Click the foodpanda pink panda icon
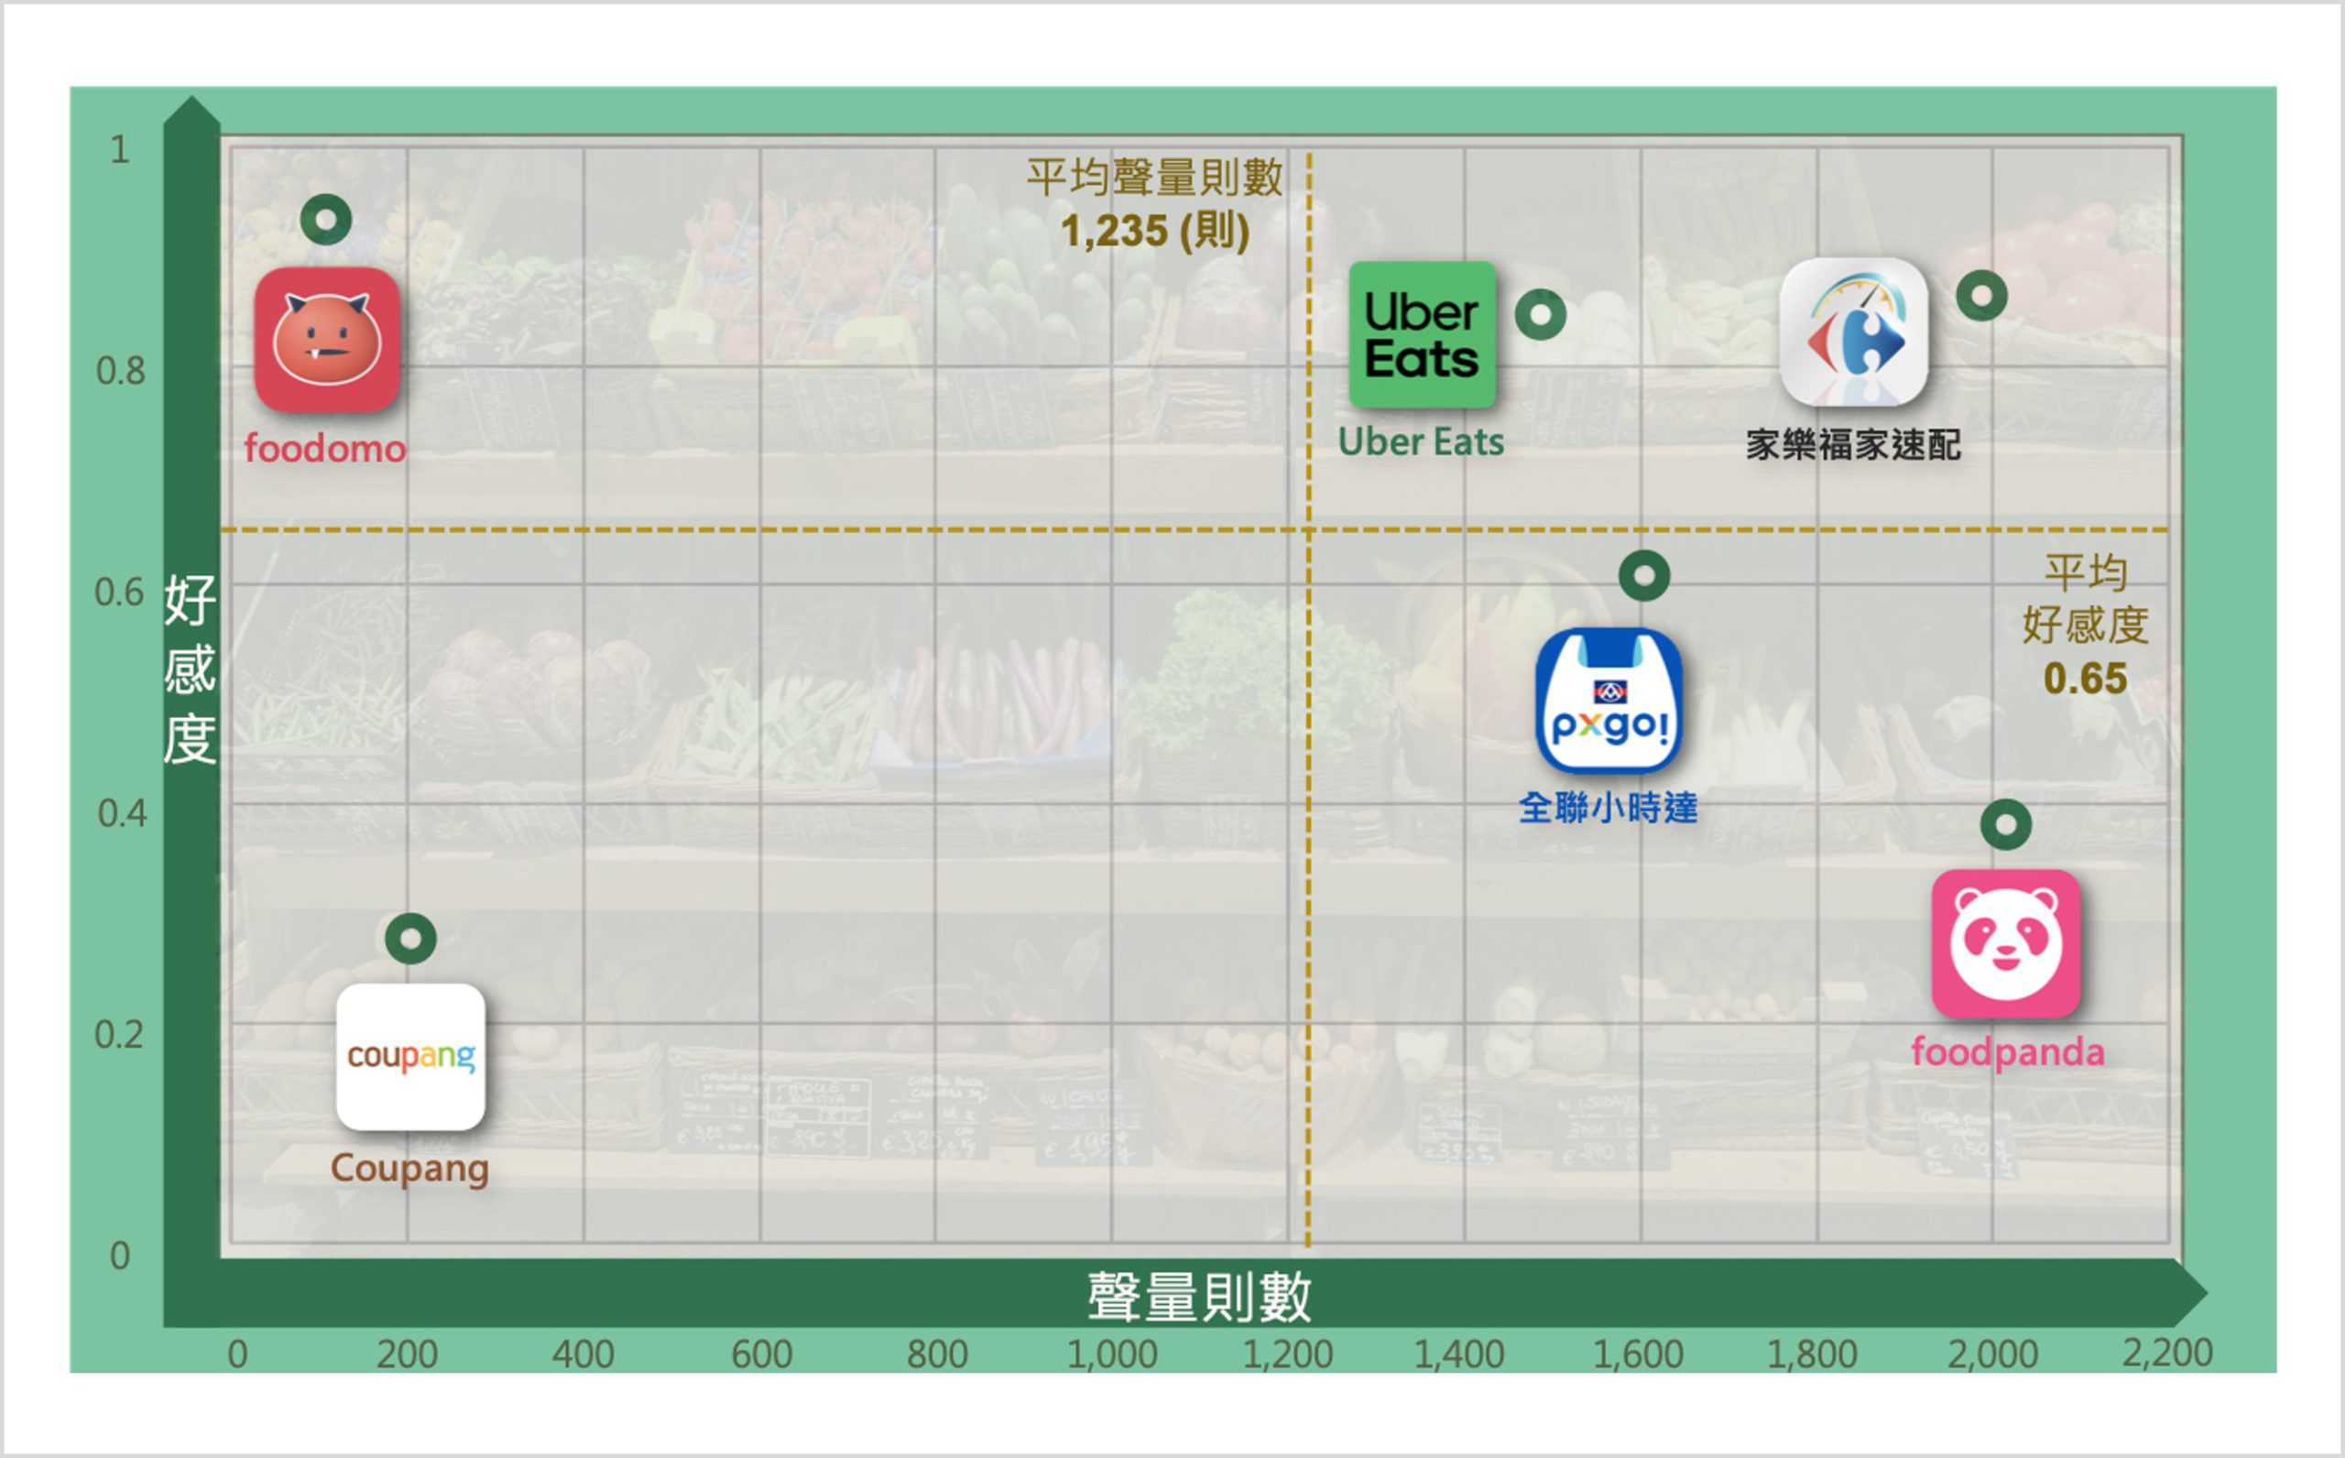 pyautogui.click(x=2005, y=943)
